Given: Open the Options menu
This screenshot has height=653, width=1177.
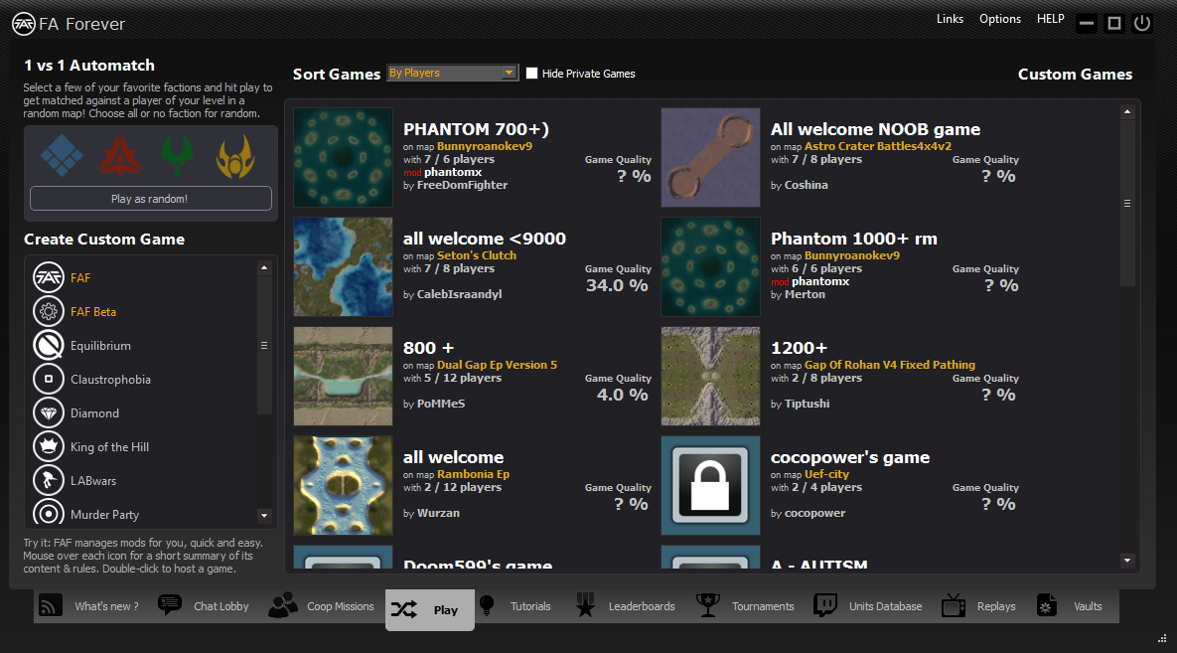Looking at the screenshot, I should pos(999,19).
